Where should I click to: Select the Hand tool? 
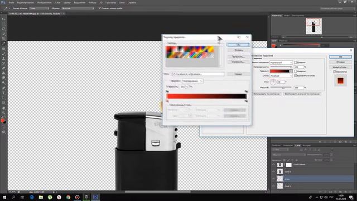point(3,108)
